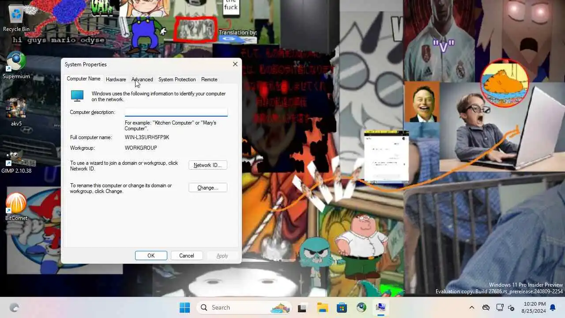Open Microsoft Store from the taskbar
This screenshot has height=318, width=565.
tap(342, 308)
